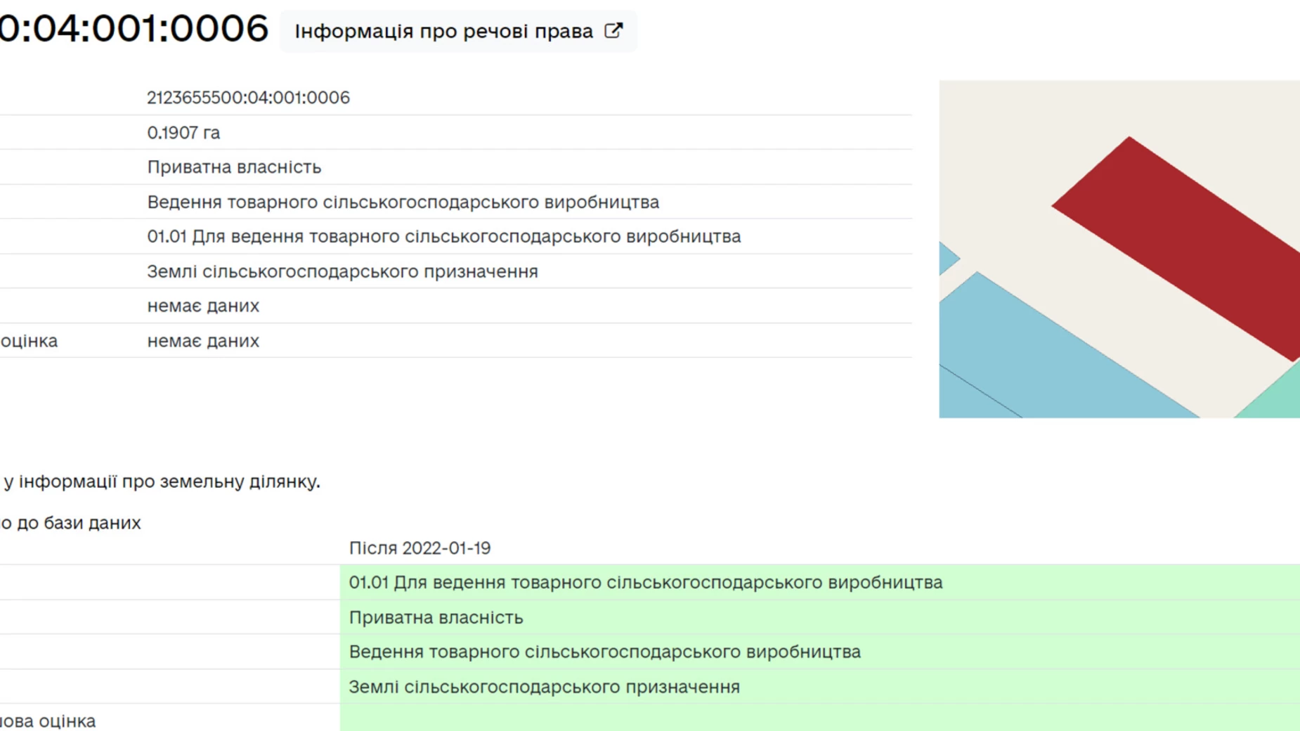Click the Після 2022-01-19 column header
The height and width of the screenshot is (731, 1300).
coord(420,548)
